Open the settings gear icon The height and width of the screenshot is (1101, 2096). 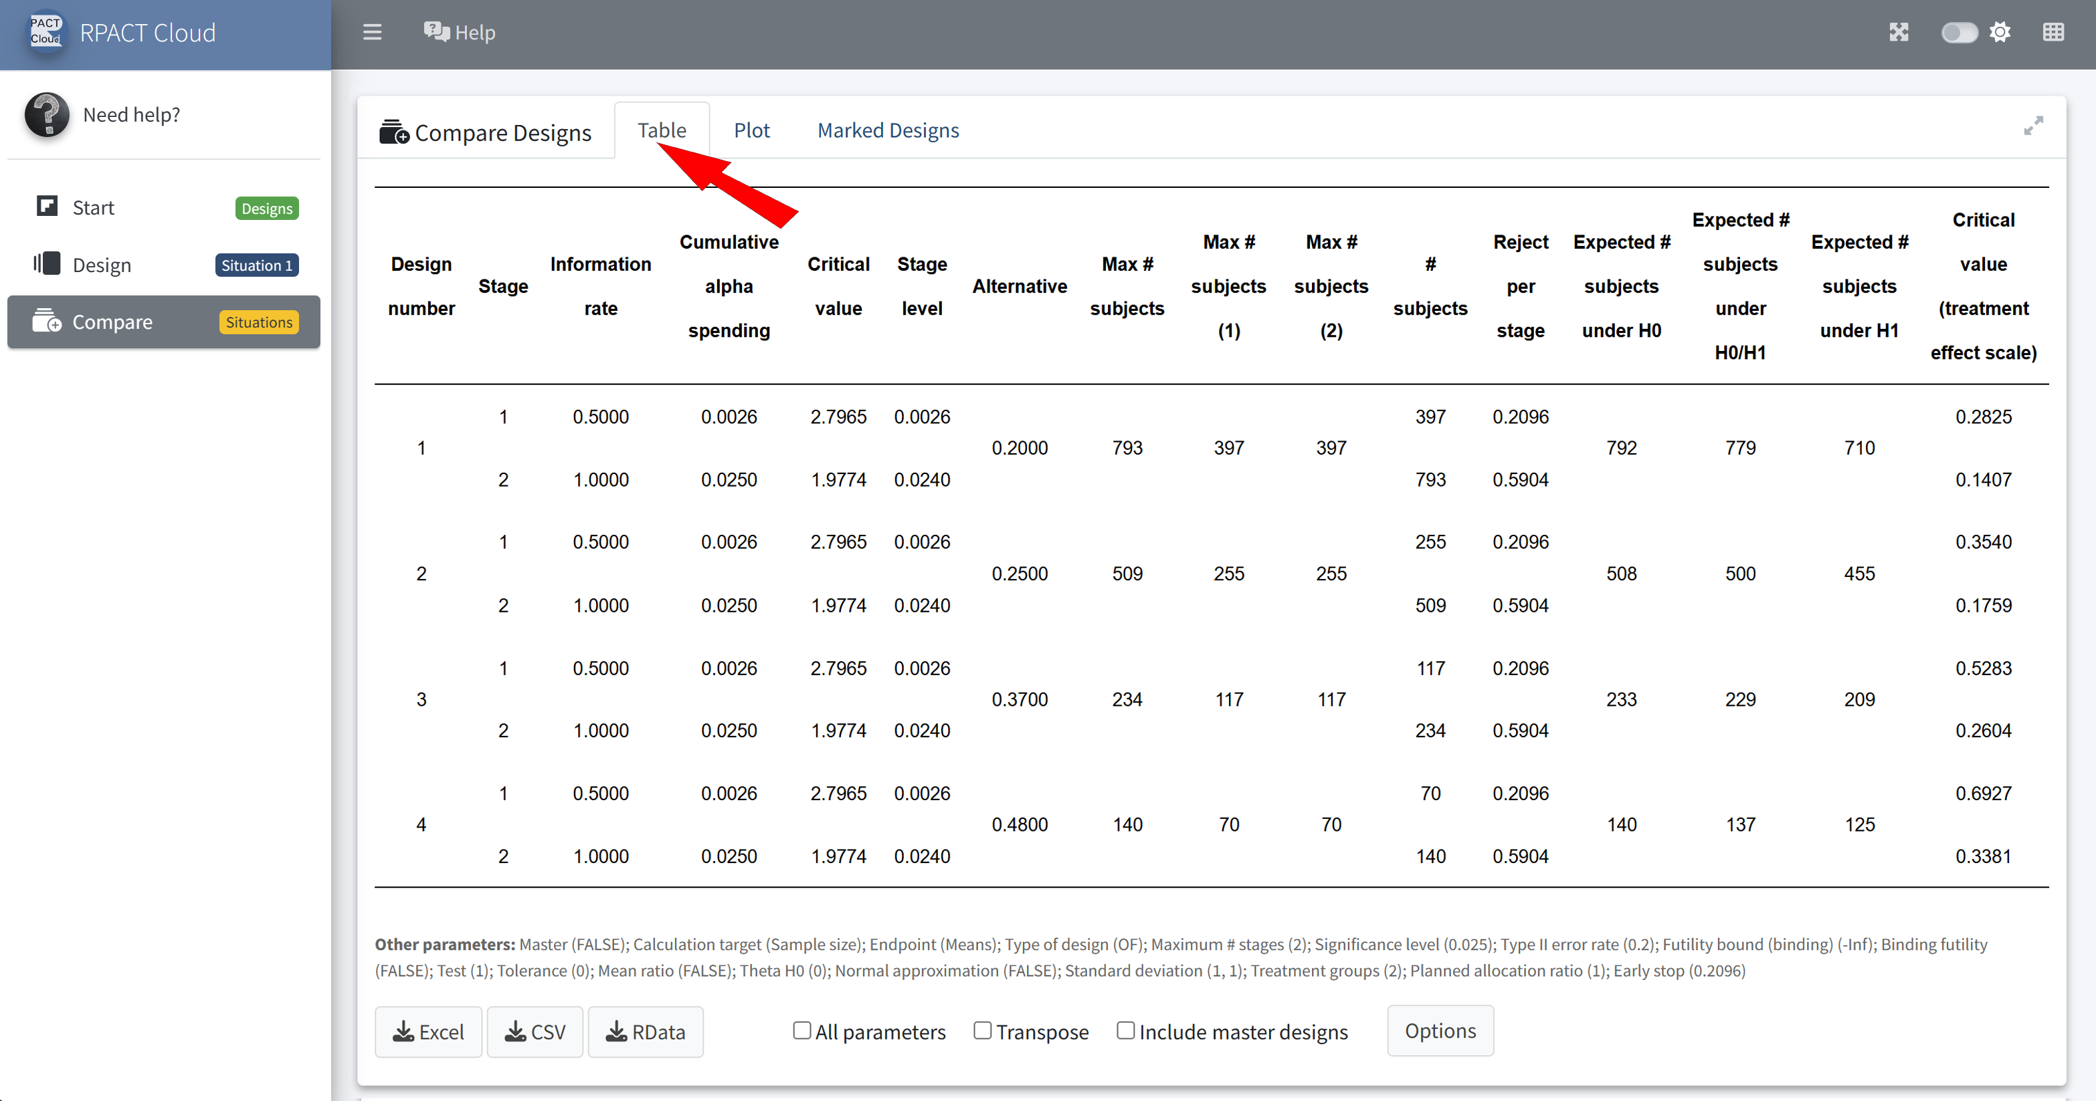(2000, 33)
